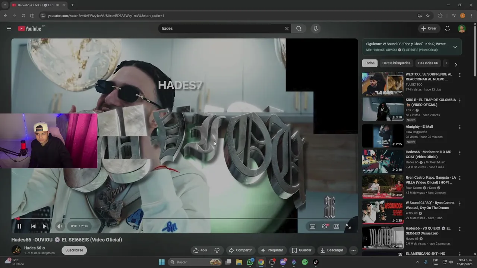
Task: Open the WESTCOL SE SORPRENDE video thumbnail
Action: pos(383,84)
